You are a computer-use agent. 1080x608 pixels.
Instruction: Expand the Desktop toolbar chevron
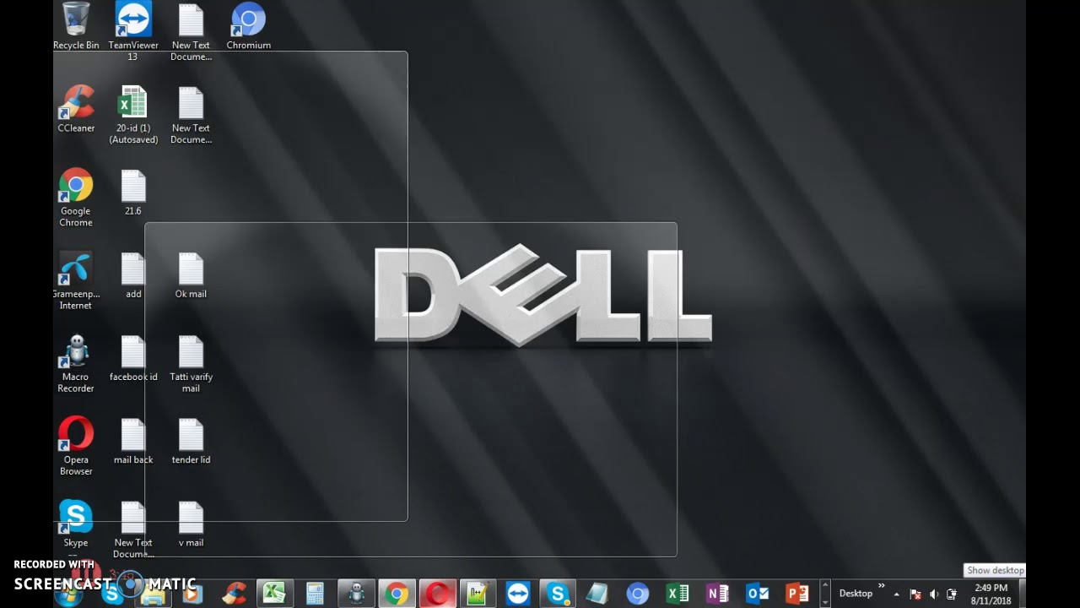[882, 586]
